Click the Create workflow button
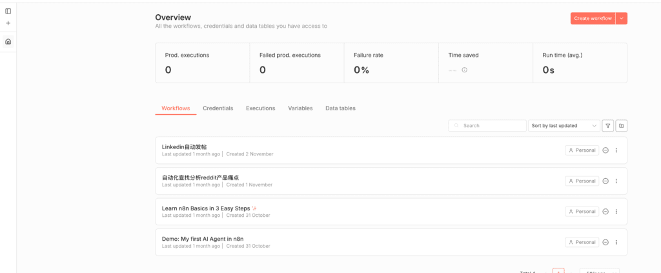 point(593,19)
